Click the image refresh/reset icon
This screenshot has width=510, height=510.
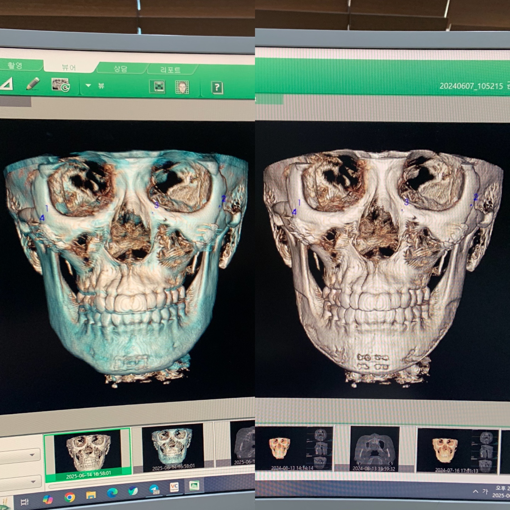(x=61, y=85)
